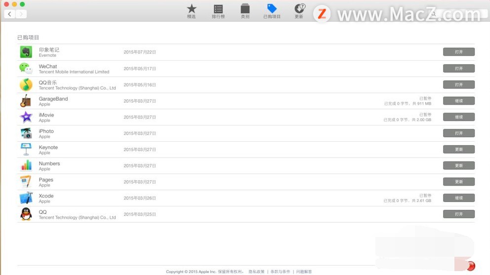Click the iPhoto app title
Image resolution: width=490 pixels, height=275 pixels.
(x=46, y=131)
